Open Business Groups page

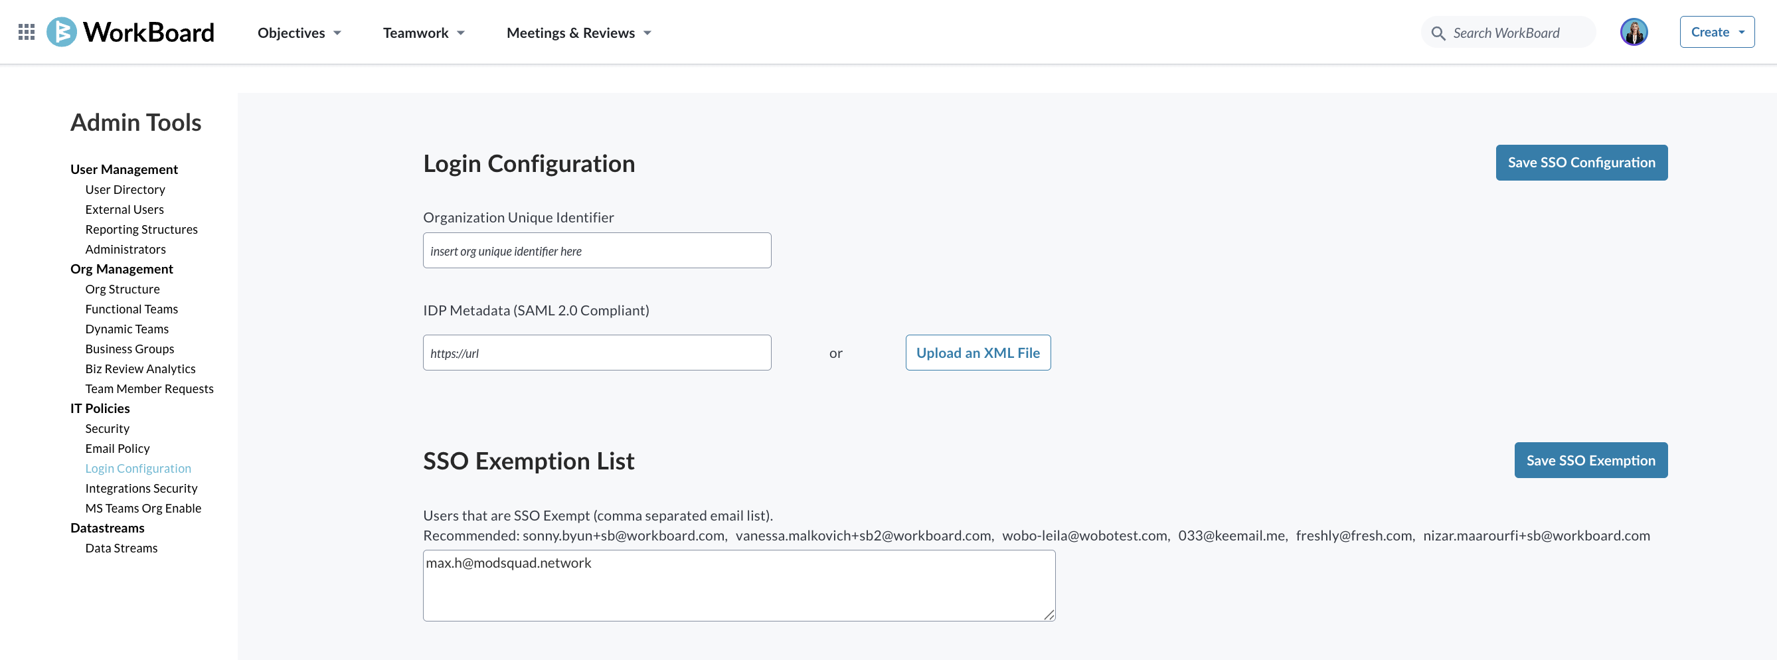(x=129, y=349)
